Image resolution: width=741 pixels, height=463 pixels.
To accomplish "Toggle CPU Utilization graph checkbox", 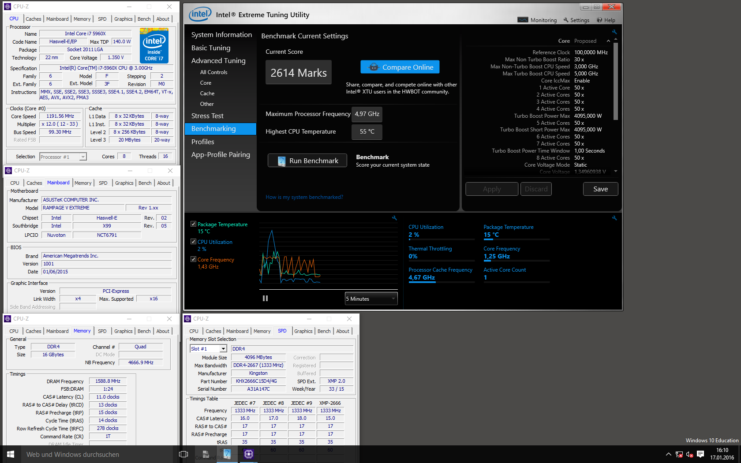I will [x=193, y=242].
